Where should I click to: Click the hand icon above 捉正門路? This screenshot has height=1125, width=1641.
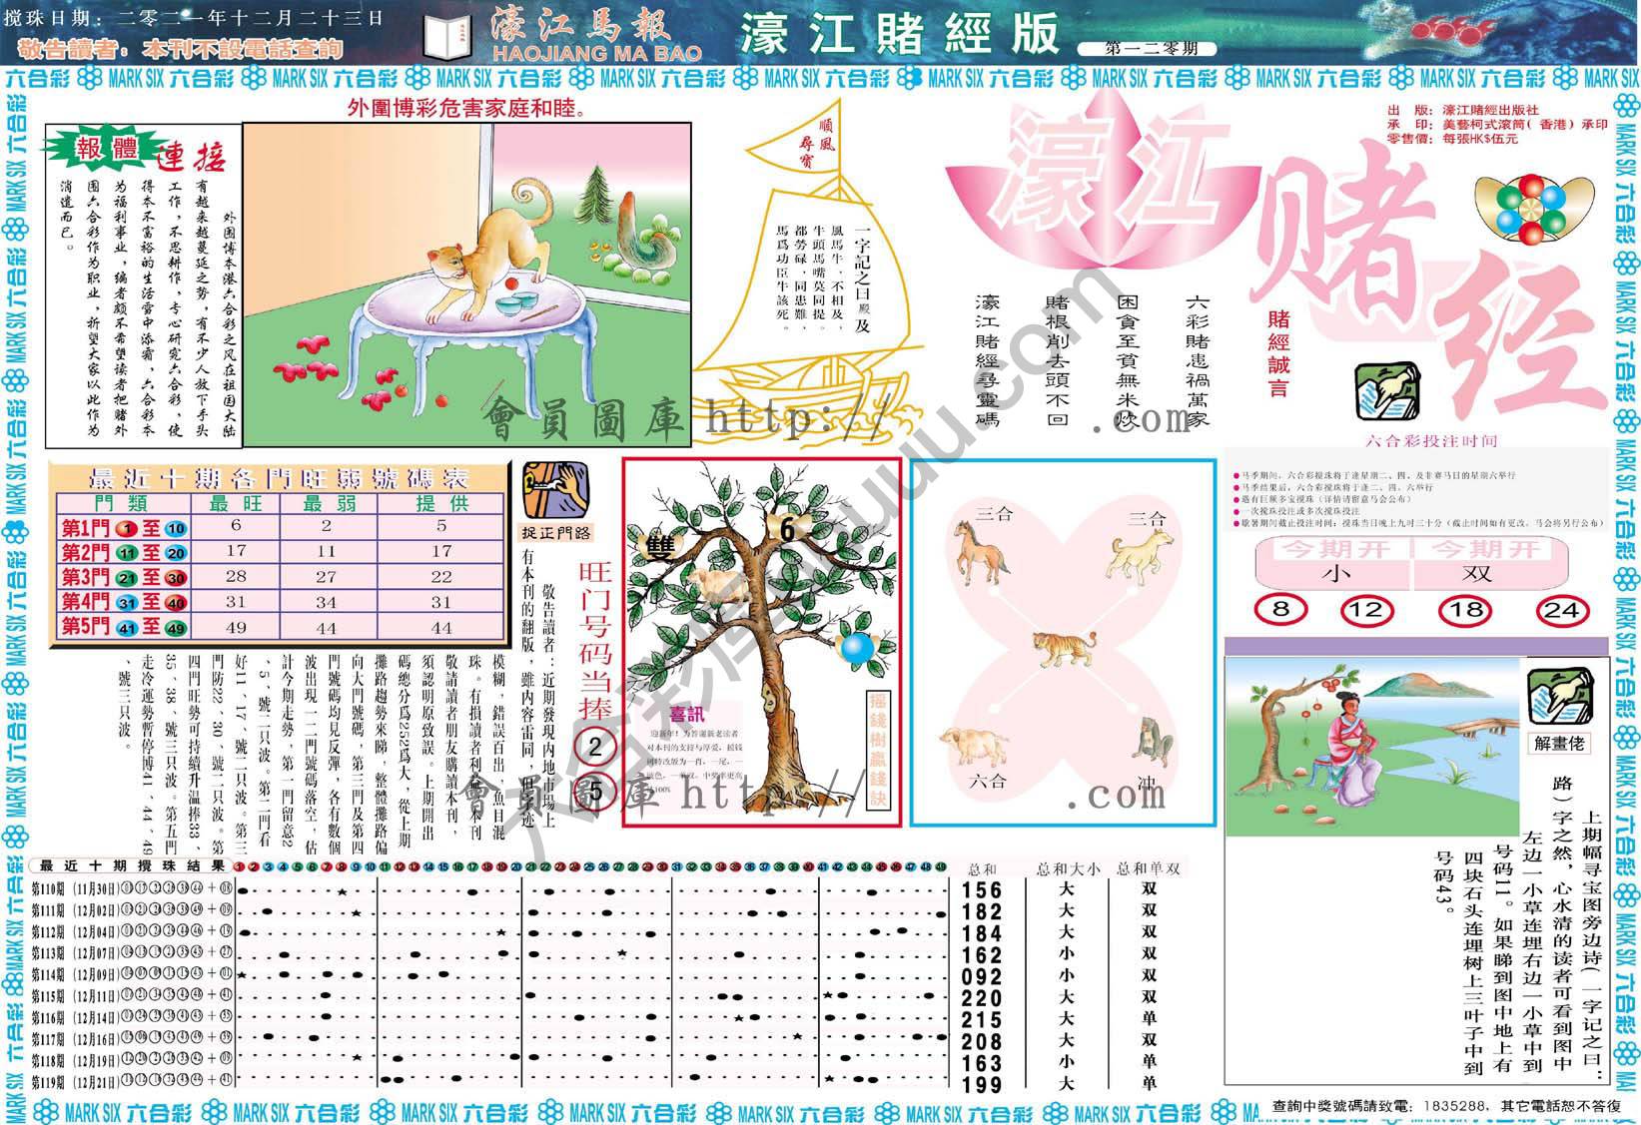[555, 489]
